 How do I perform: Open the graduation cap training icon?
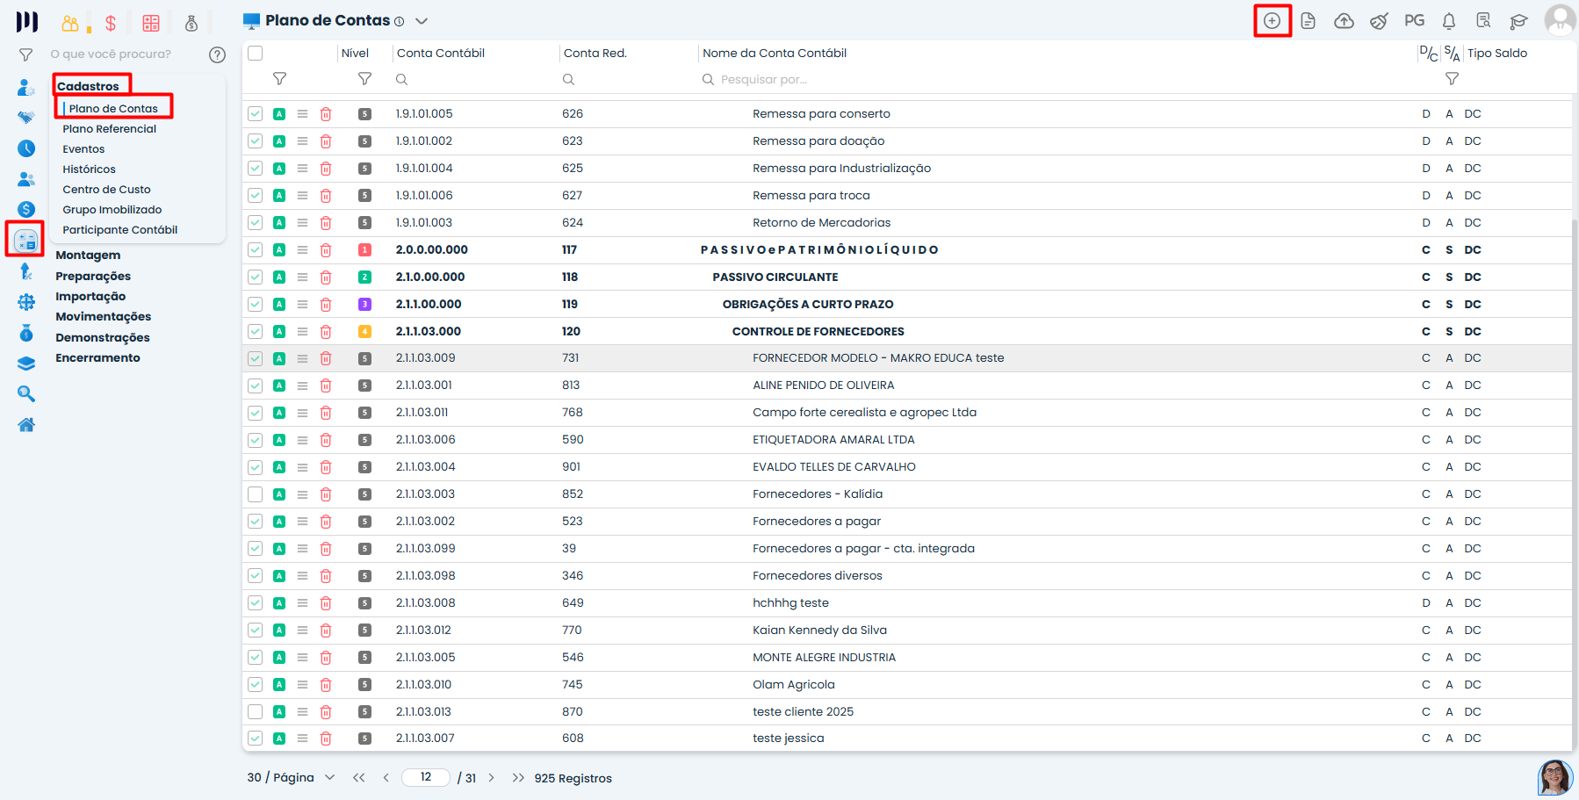[x=1519, y=21]
